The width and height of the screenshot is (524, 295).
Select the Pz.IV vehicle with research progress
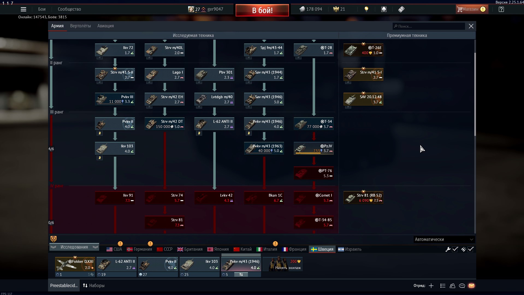pos(314,148)
